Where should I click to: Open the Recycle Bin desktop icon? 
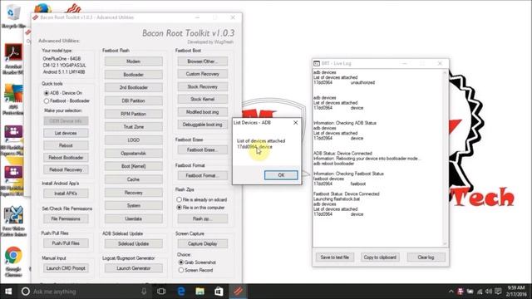(x=12, y=16)
